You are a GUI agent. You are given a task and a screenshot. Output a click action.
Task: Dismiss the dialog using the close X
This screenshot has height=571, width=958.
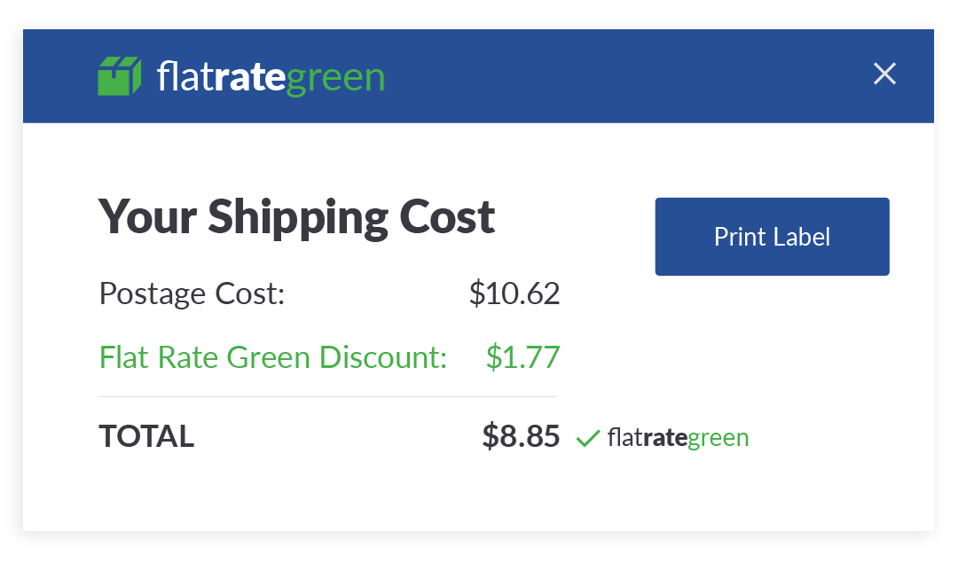884,74
